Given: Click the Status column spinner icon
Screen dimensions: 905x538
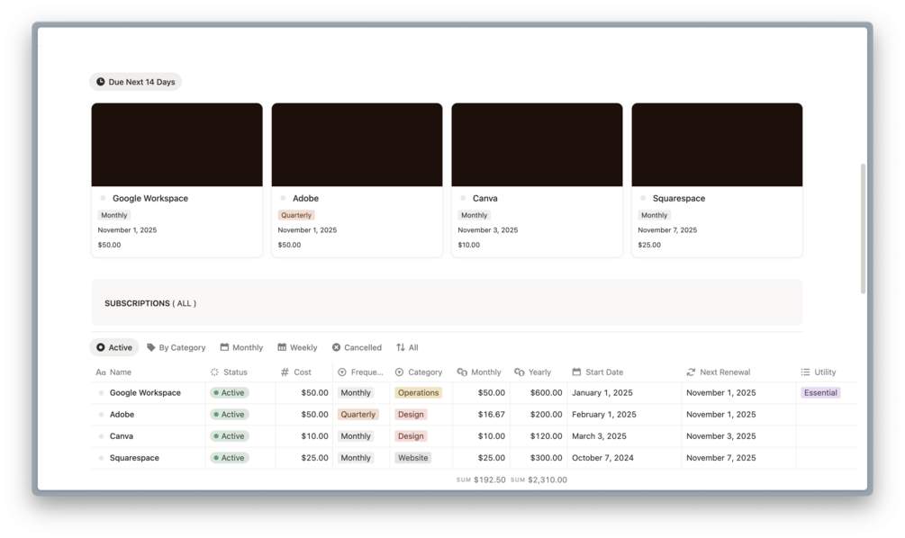Looking at the screenshot, I should [214, 372].
